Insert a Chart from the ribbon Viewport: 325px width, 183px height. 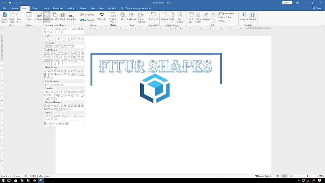tap(63, 17)
